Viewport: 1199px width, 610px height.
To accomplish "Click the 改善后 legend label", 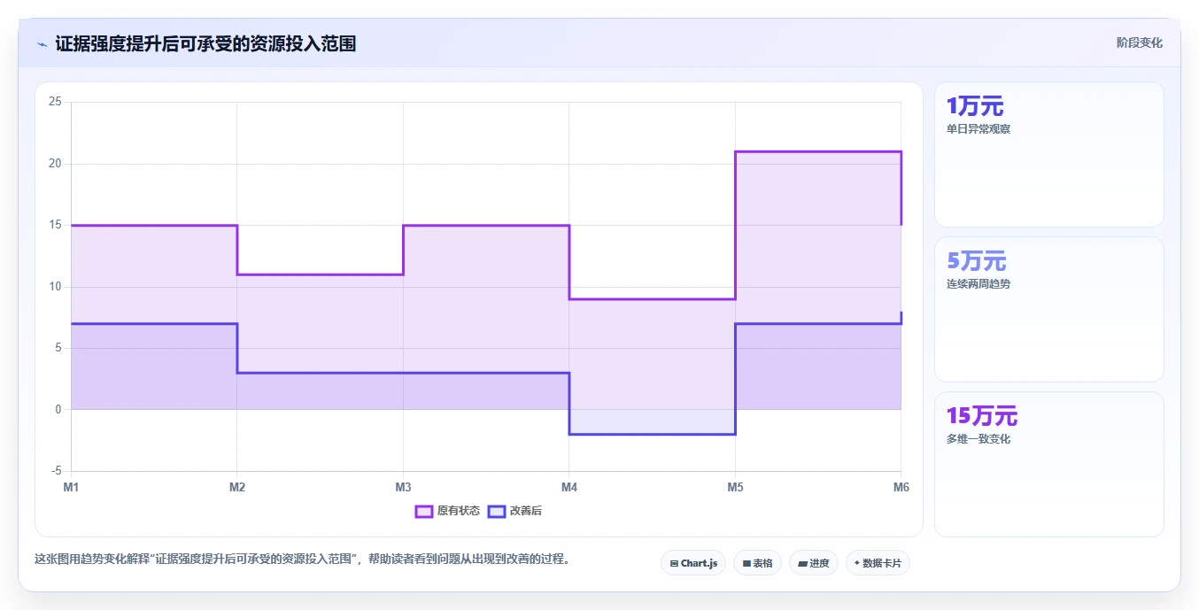I will click(x=526, y=511).
